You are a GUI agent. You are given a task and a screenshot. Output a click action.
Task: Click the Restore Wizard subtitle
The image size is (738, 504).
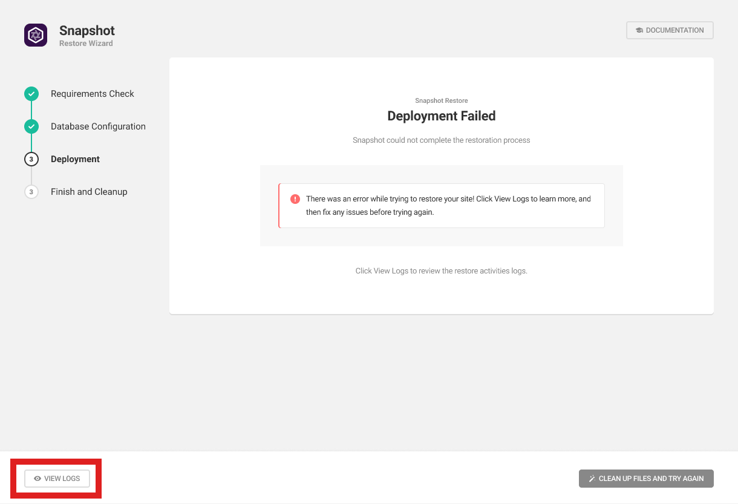[x=86, y=44]
